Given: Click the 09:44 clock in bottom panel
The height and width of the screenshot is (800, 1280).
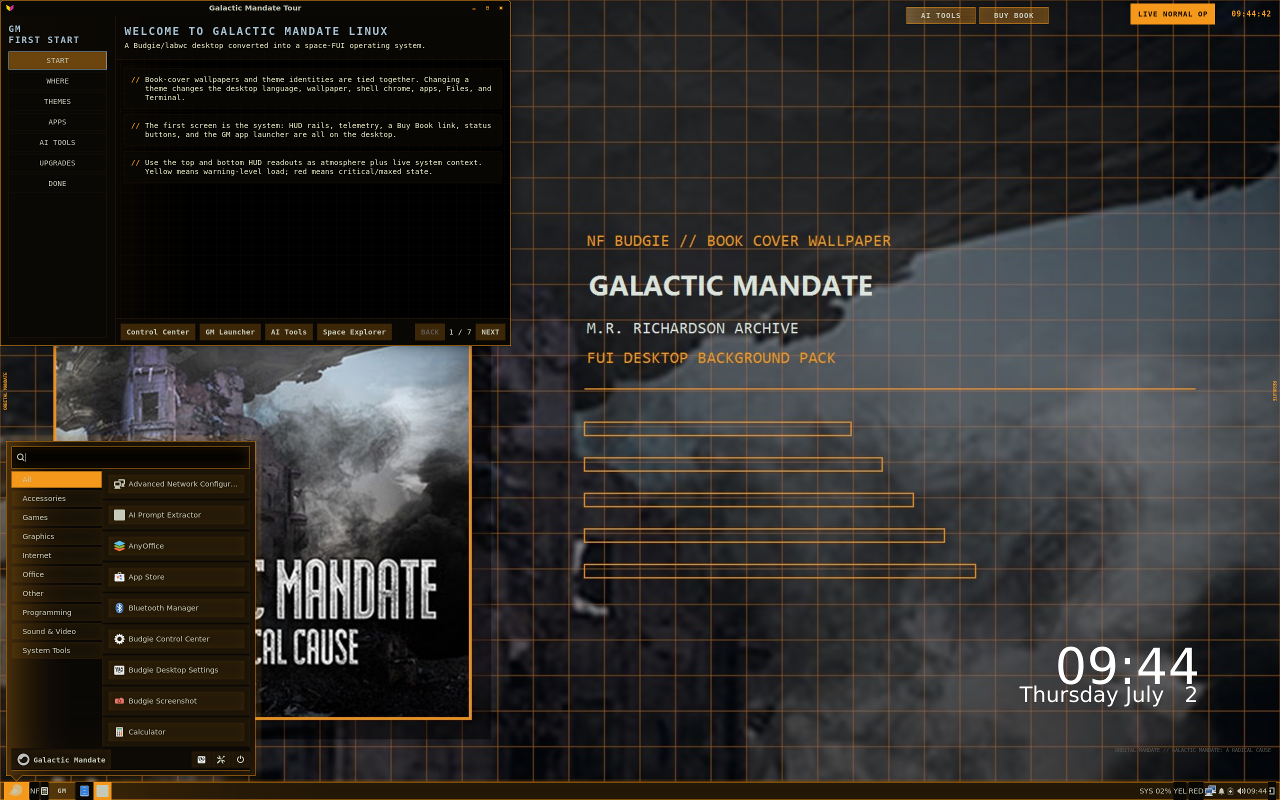Looking at the screenshot, I should click(1256, 791).
